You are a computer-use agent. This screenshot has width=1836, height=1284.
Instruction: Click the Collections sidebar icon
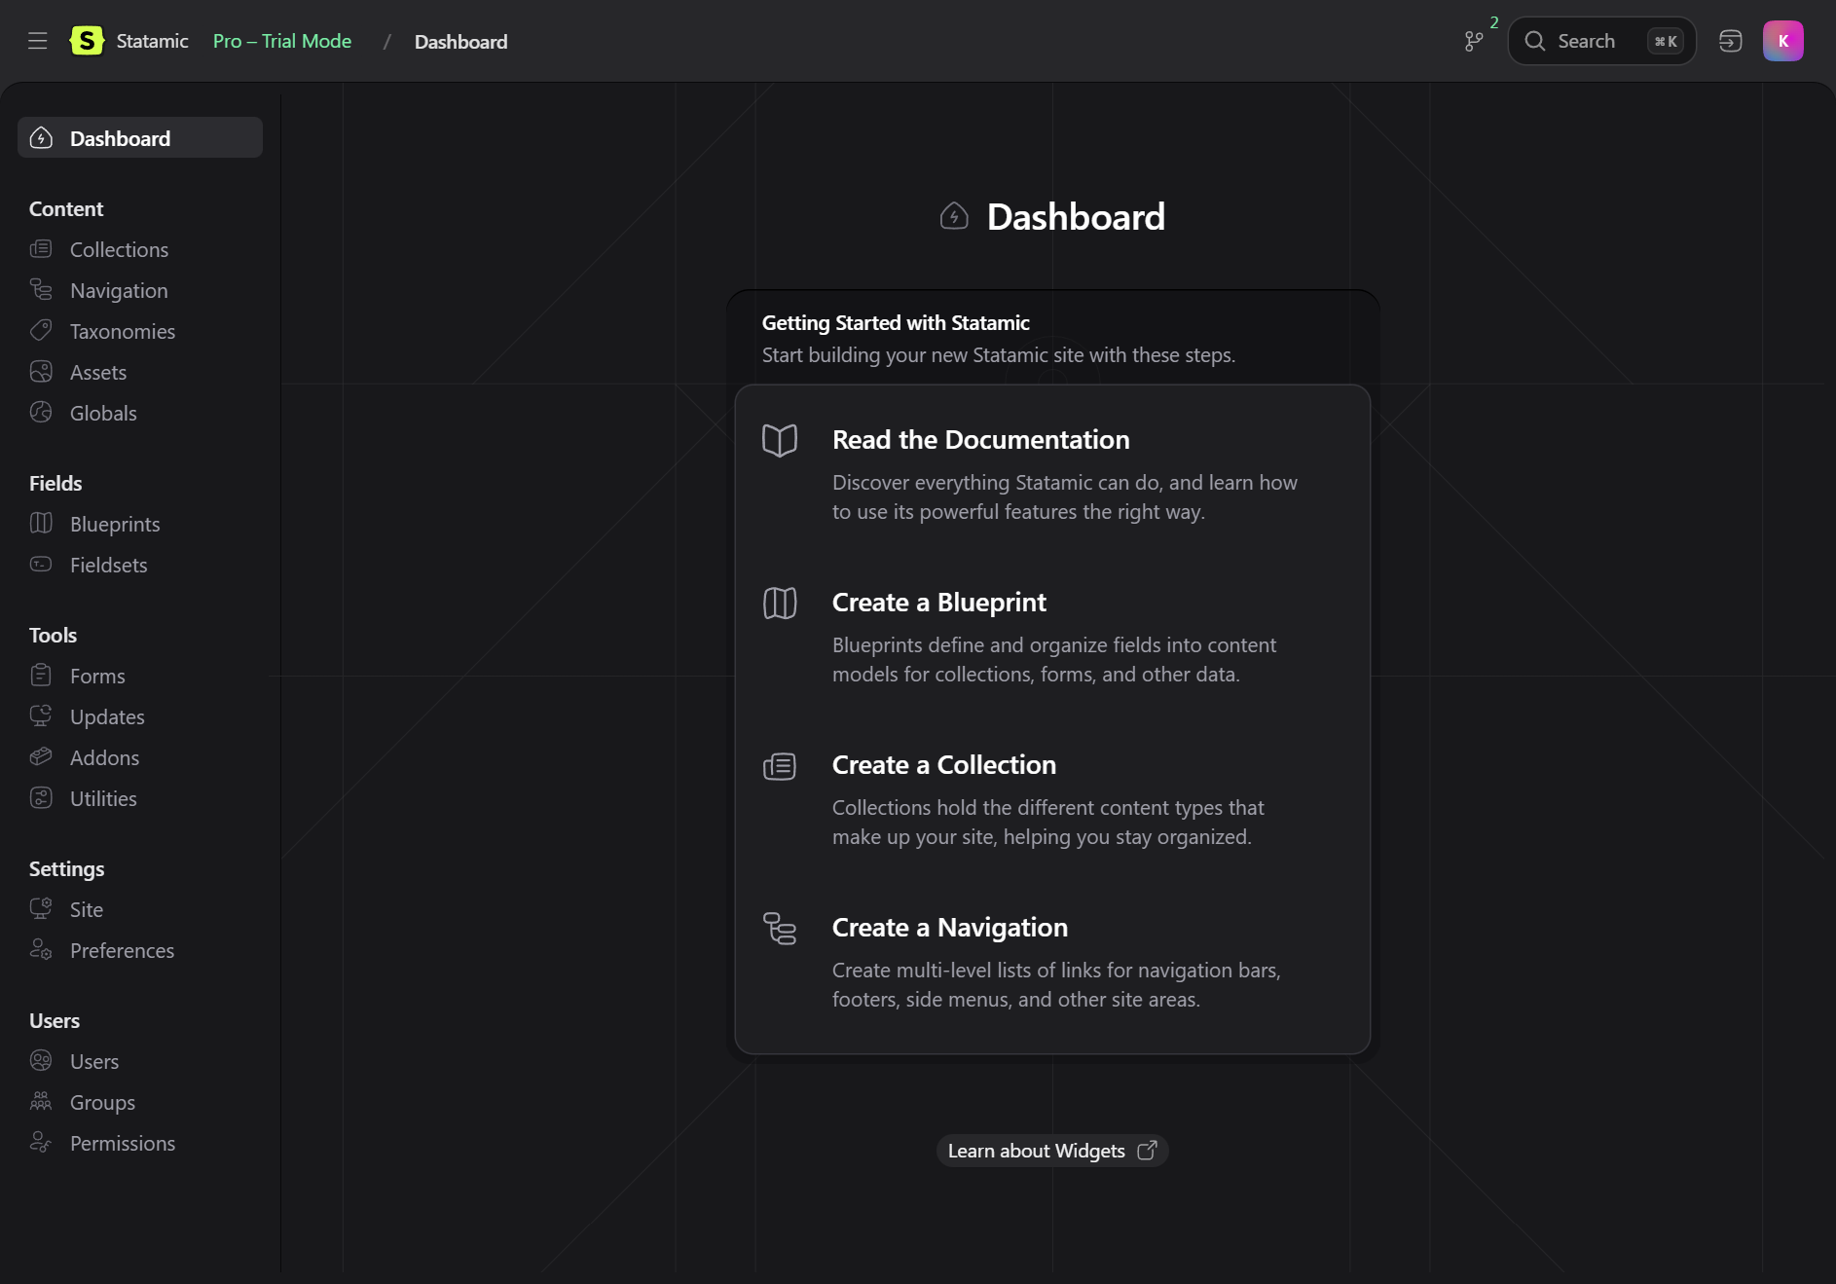(41, 249)
